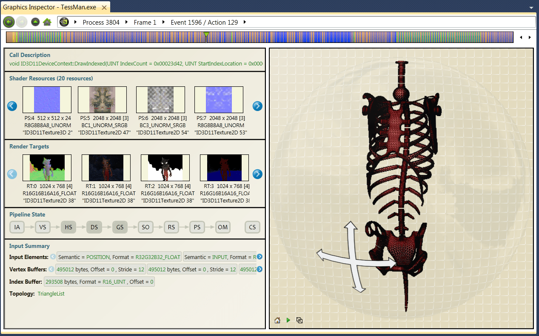Click the grayed-out Forward navigation icon
539x336 pixels.
tap(21, 22)
